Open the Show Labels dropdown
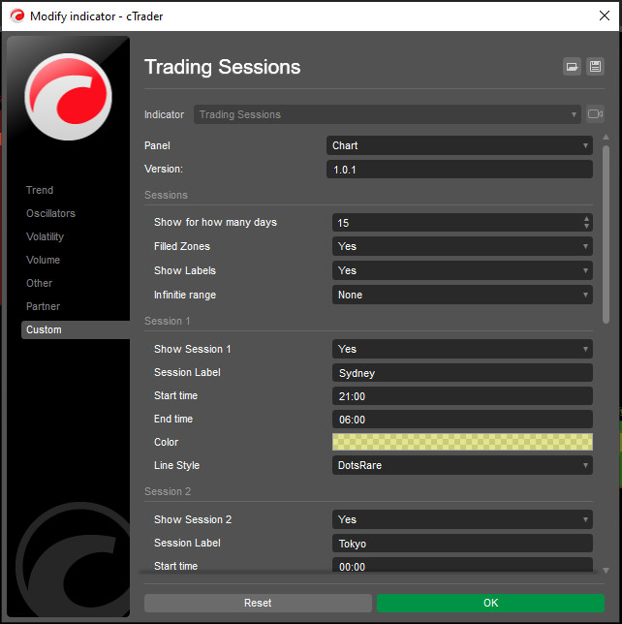622x624 pixels. pyautogui.click(x=462, y=270)
